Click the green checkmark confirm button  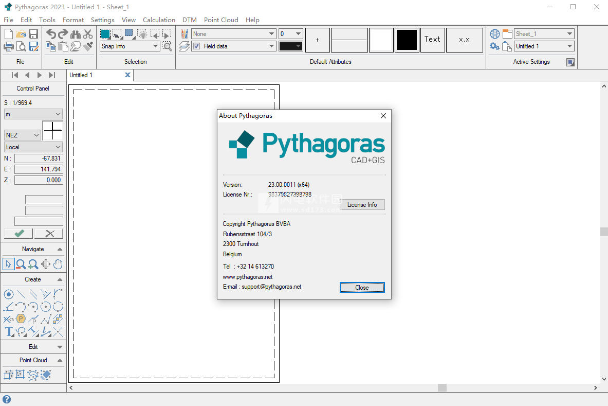[19, 233]
